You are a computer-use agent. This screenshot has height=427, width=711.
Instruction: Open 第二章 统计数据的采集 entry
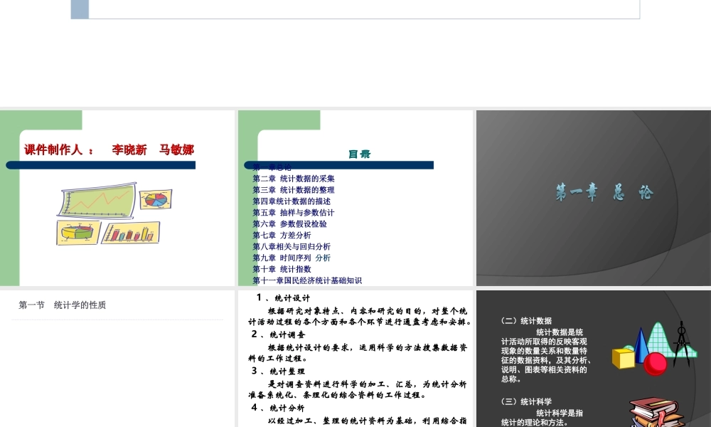(x=293, y=179)
